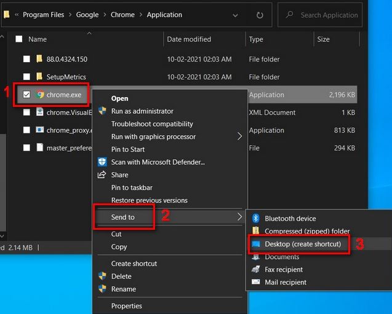Click the SetupMetrics folder icon
392x314 pixels.
pos(39,76)
